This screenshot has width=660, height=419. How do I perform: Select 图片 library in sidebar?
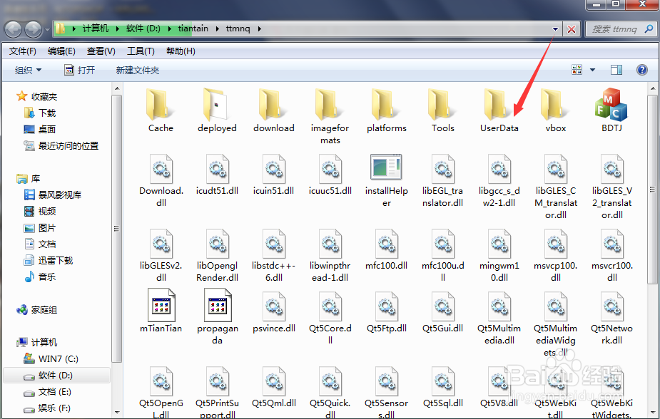(40, 228)
